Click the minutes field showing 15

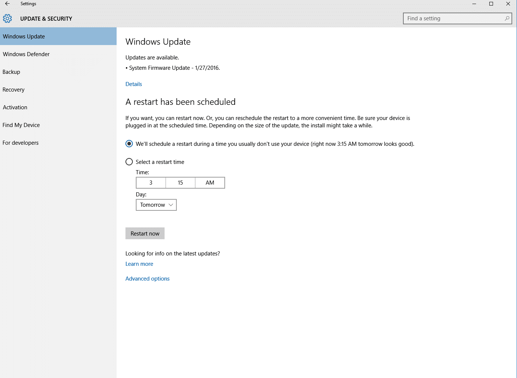click(180, 183)
